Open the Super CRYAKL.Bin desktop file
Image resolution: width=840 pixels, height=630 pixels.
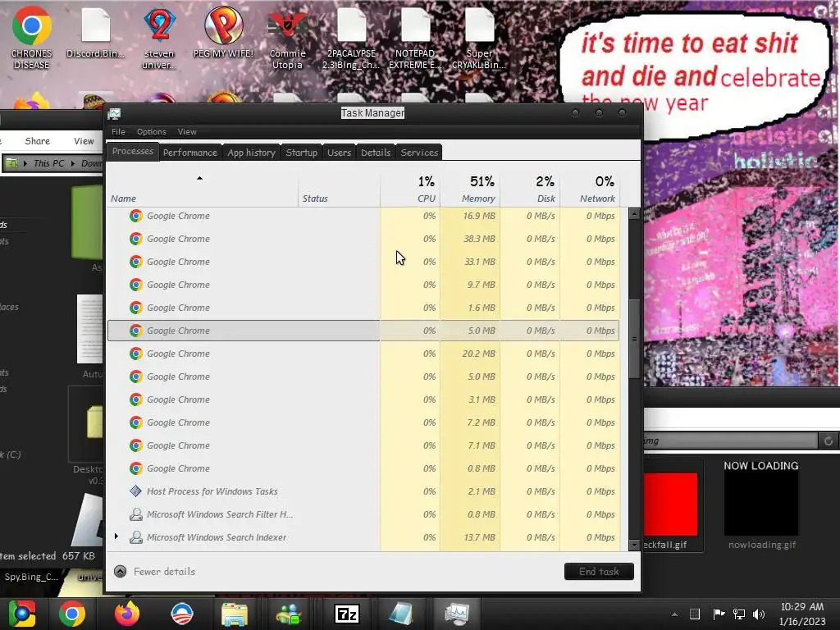(479, 38)
